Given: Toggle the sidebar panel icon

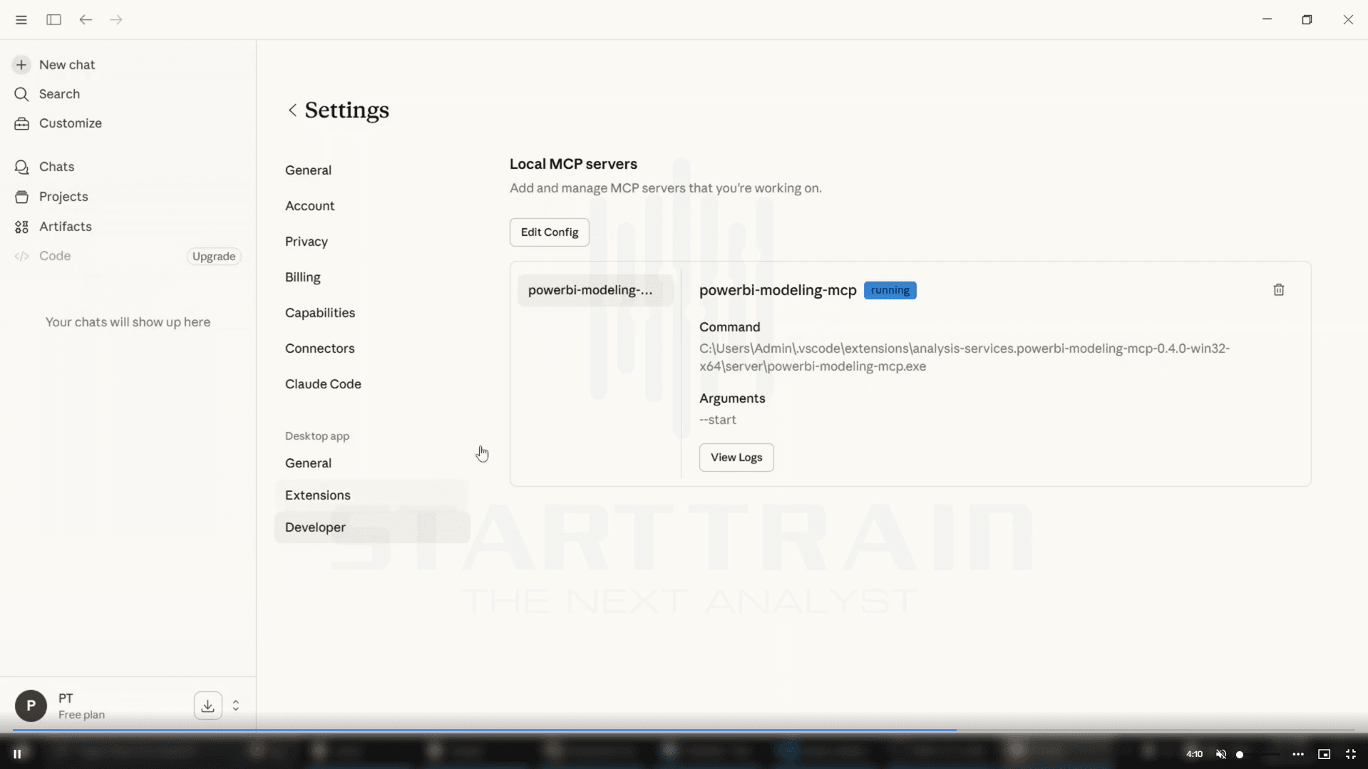Looking at the screenshot, I should coord(53,20).
